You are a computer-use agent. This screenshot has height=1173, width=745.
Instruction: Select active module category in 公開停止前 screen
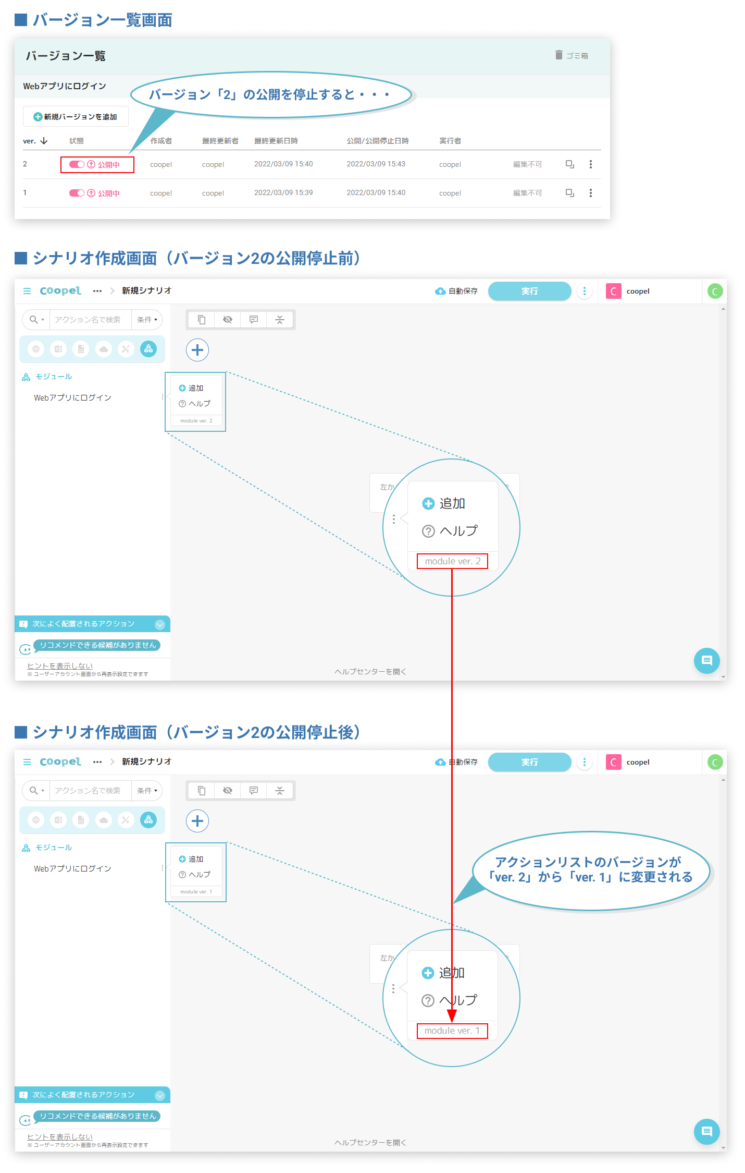[x=148, y=349]
